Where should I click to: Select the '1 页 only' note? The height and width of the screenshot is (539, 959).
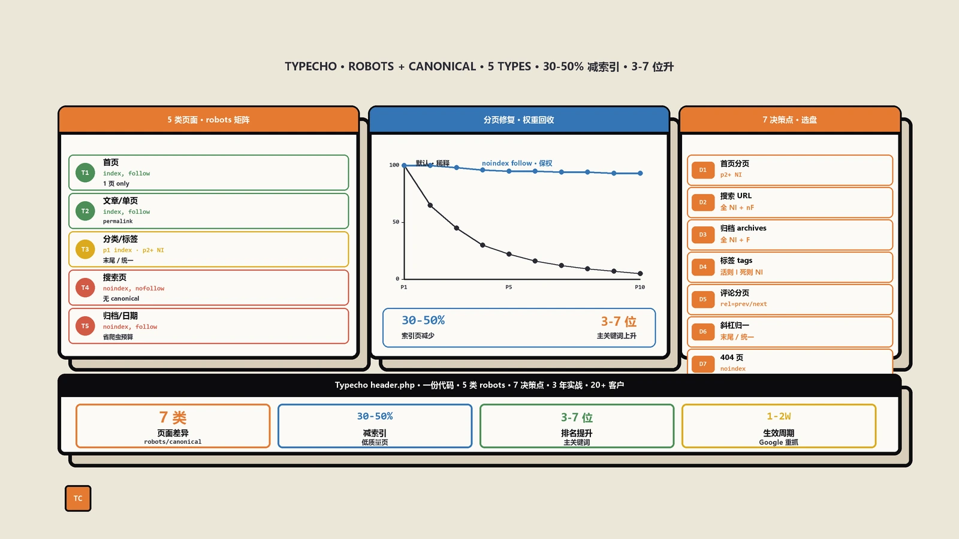(x=116, y=184)
